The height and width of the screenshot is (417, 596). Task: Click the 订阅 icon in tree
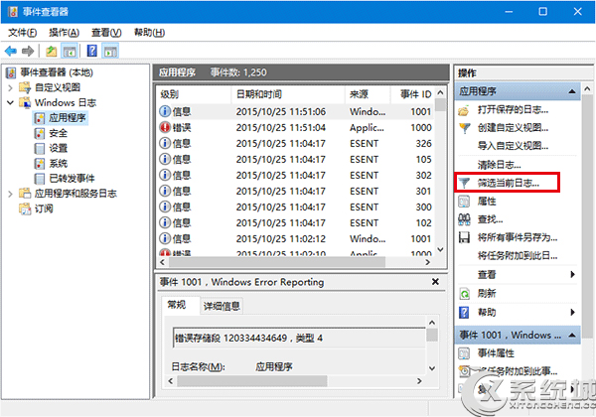[x=25, y=208]
